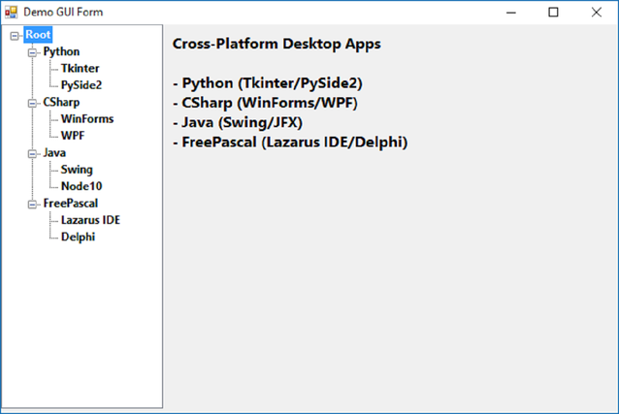The image size is (619, 414).
Task: Click the app icon in title bar
Action: (x=11, y=12)
